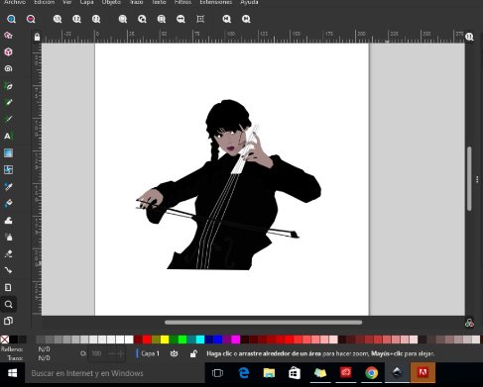483x387 pixels.
Task: Zoom to fit selection
Action: 123,19
